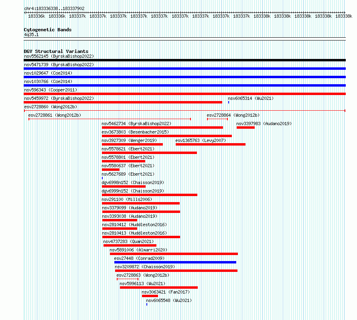This screenshot has width=357, height=320.
Task: Open nsv4737283 (Quan2021) label
Action: tap(128, 241)
